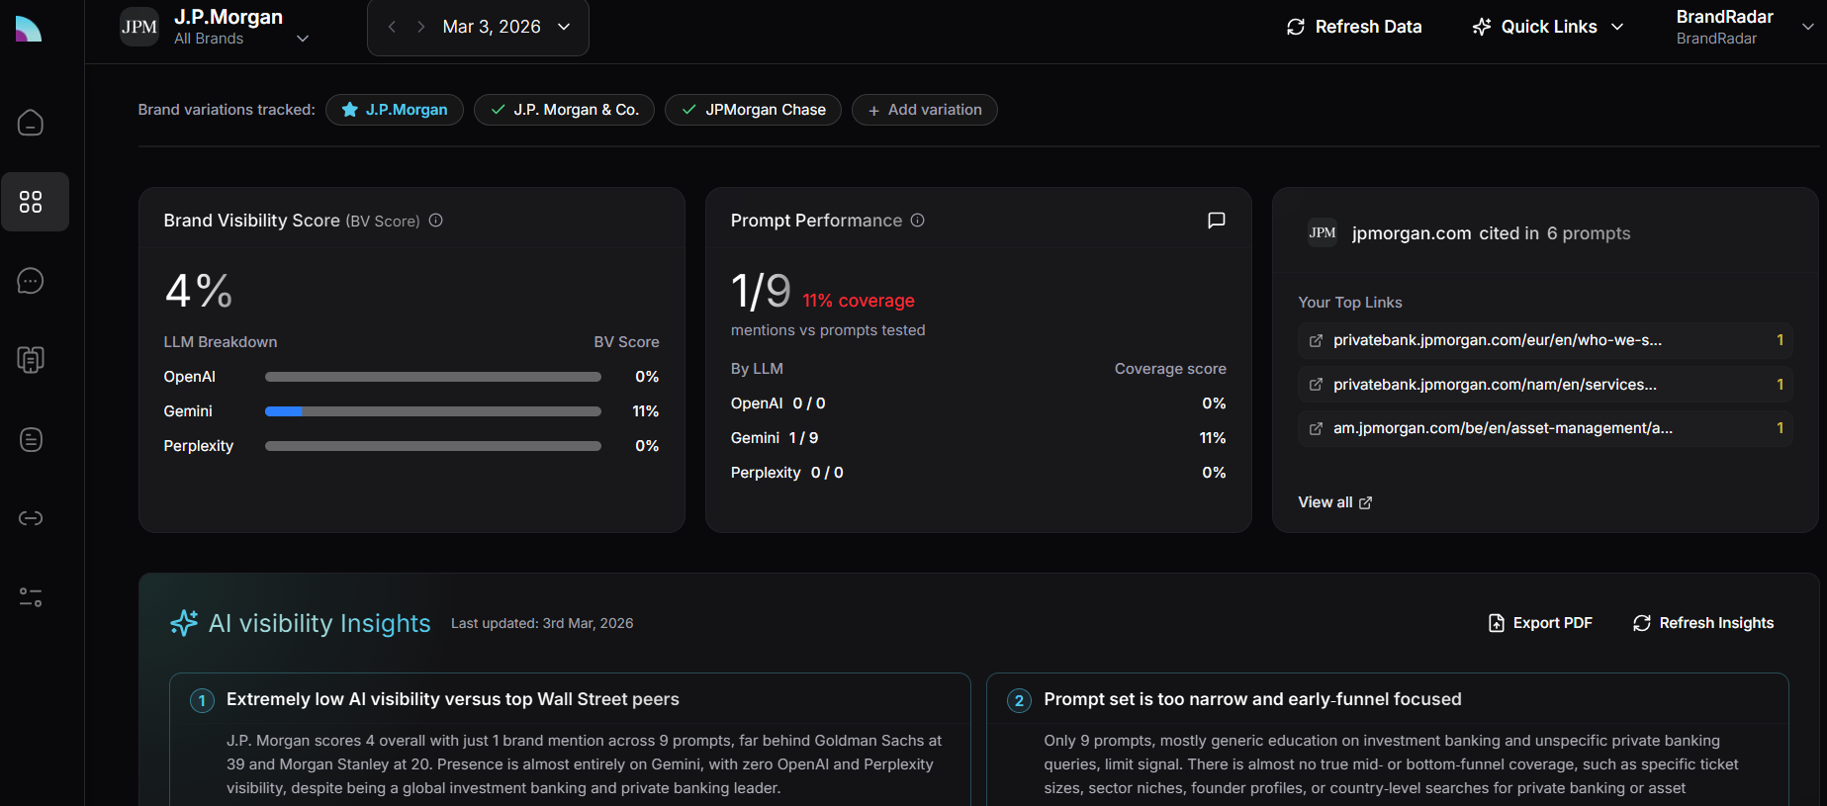This screenshot has width=1827, height=806.
Task: Open the View all links
Action: tap(1335, 502)
